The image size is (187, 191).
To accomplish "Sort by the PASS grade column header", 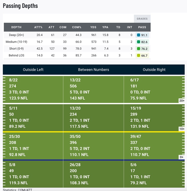I will (142, 27).
